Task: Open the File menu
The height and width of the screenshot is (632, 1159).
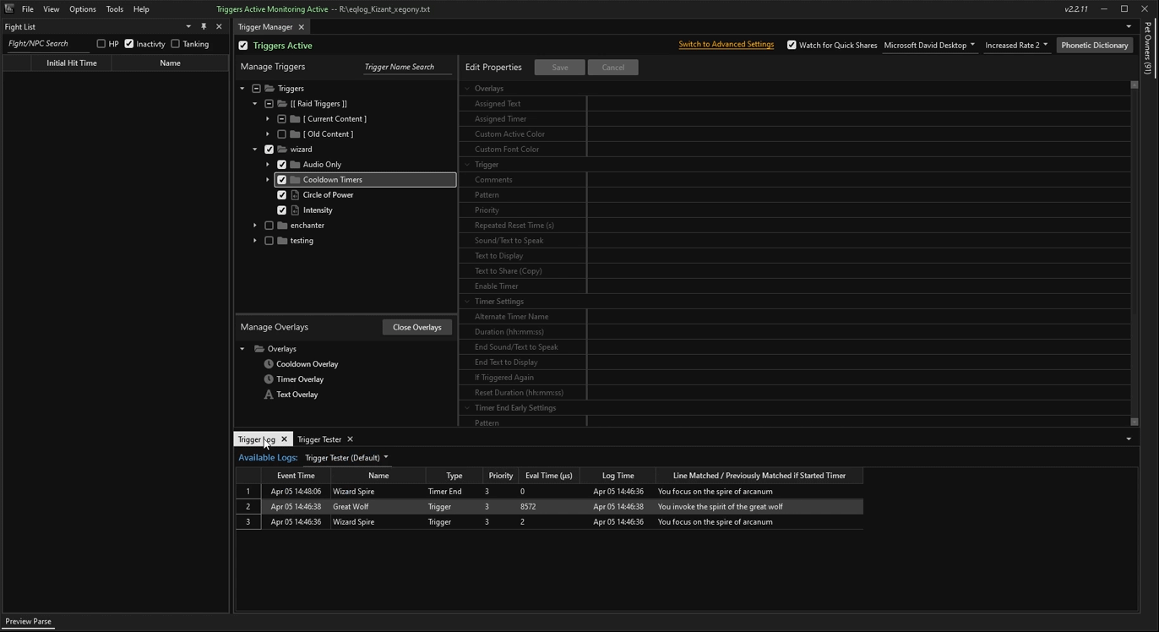Action: (28, 9)
